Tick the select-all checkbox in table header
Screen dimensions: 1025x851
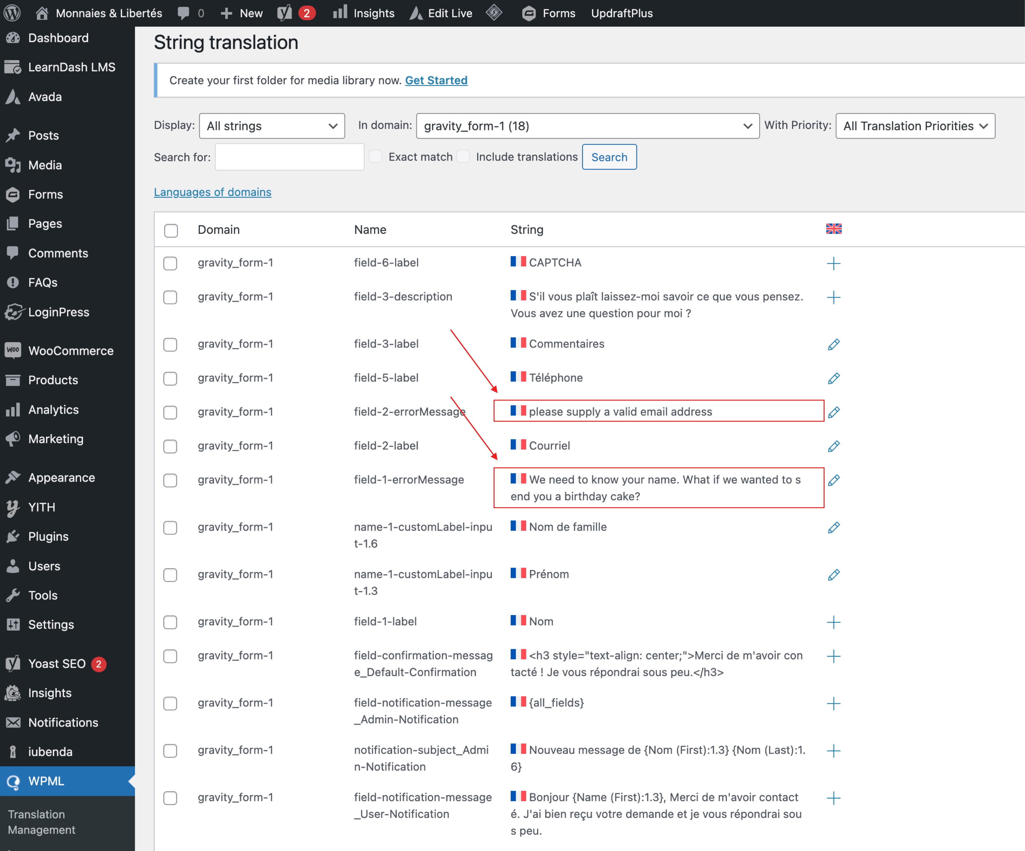coord(171,230)
